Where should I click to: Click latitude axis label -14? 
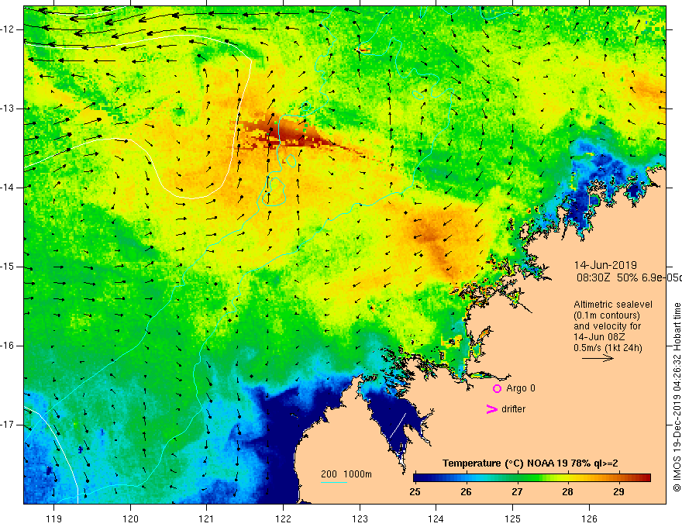click(x=9, y=188)
